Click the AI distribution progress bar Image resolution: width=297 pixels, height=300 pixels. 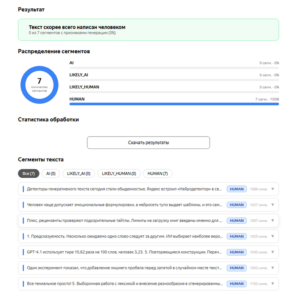[x=174, y=68]
